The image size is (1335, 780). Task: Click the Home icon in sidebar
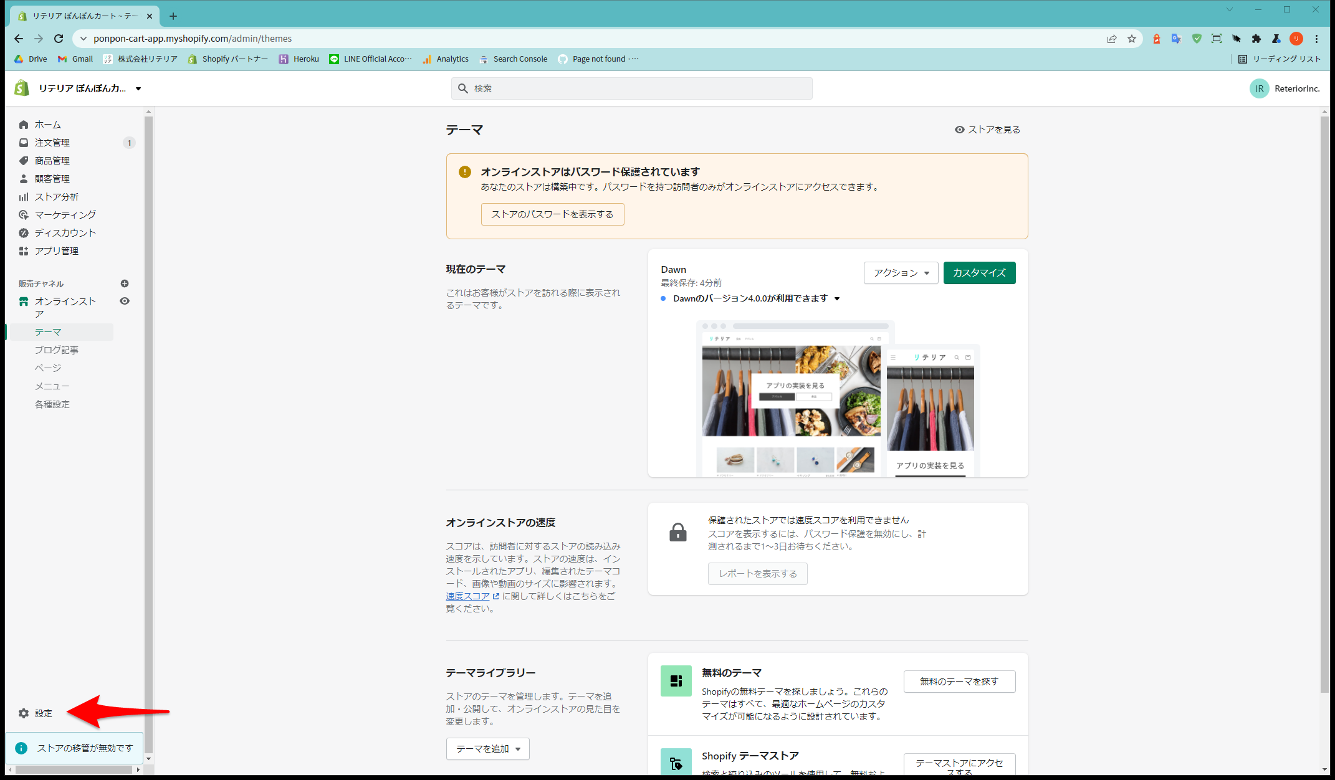[x=24, y=125]
